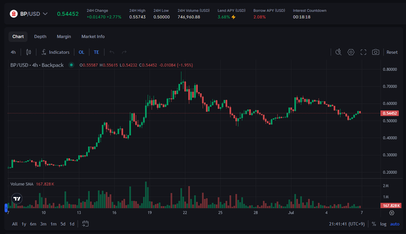Open the Market Info tab
406x234 pixels.
(x=93, y=36)
